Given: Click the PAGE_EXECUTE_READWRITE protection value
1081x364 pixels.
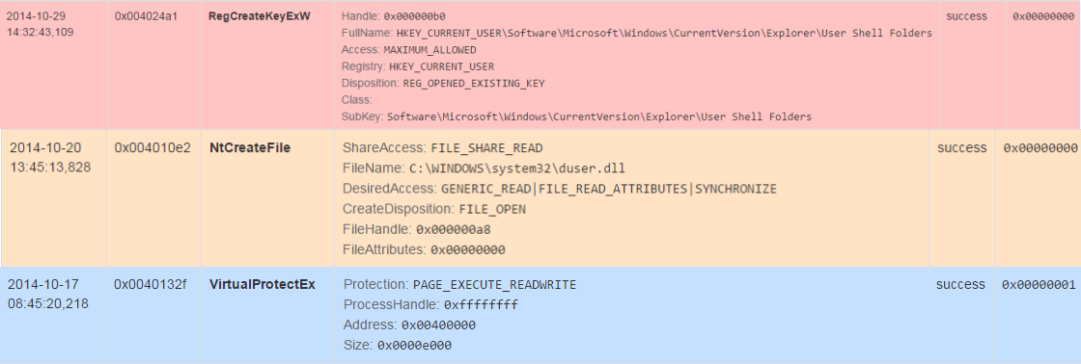Looking at the screenshot, I should [x=494, y=285].
